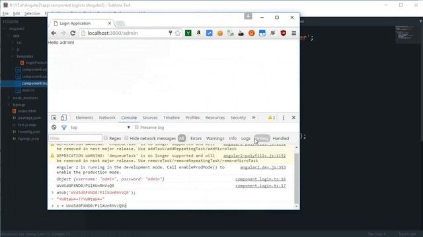The image size is (423, 237).
Task: Switch to the Security tab
Action: click(238, 118)
